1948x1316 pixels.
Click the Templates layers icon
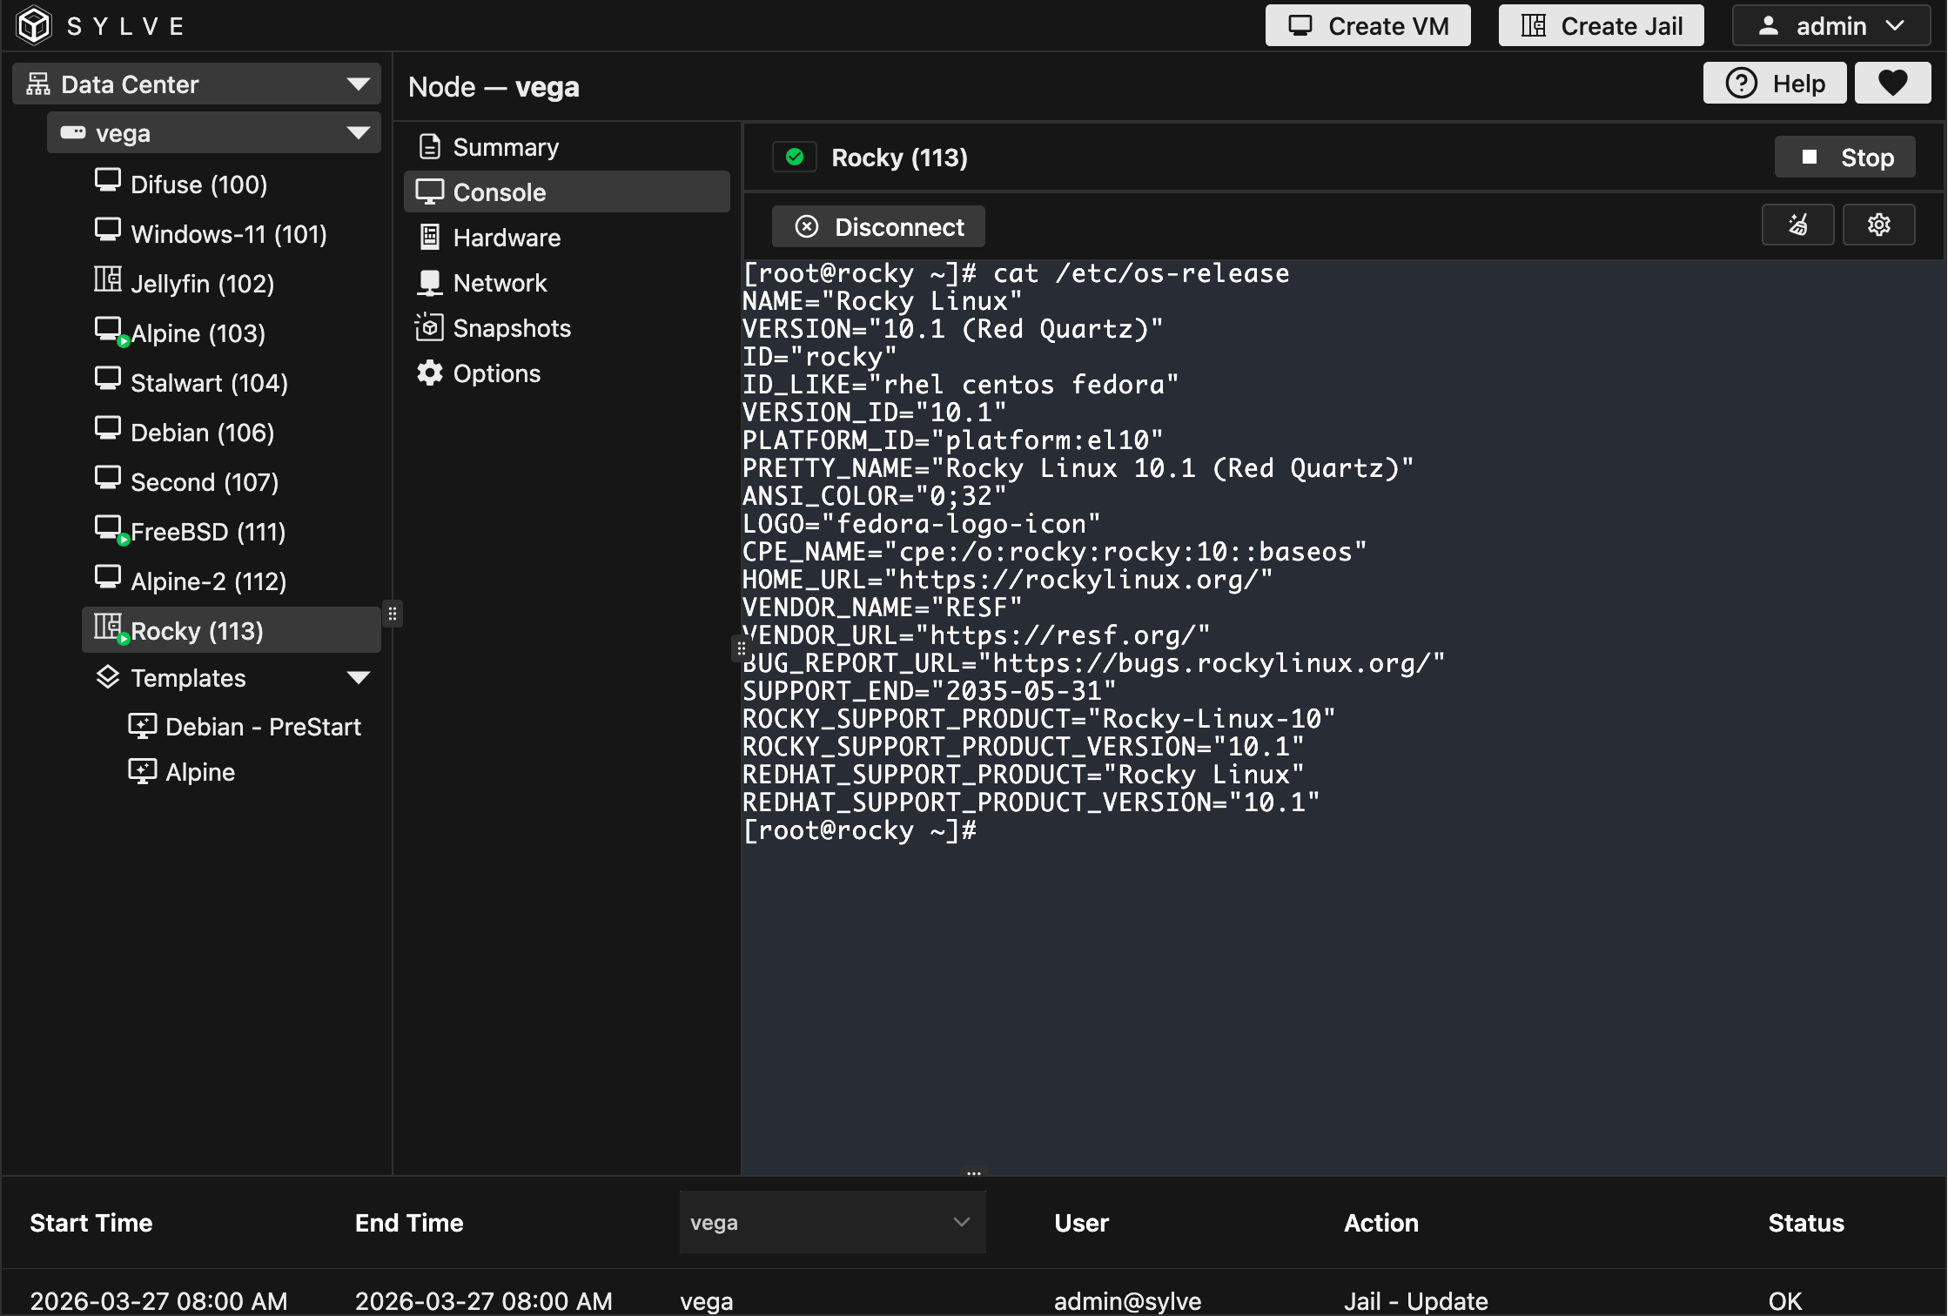(108, 677)
